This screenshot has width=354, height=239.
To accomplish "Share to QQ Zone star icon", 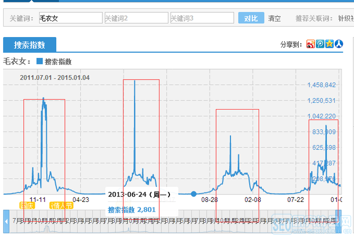I will click(x=329, y=44).
